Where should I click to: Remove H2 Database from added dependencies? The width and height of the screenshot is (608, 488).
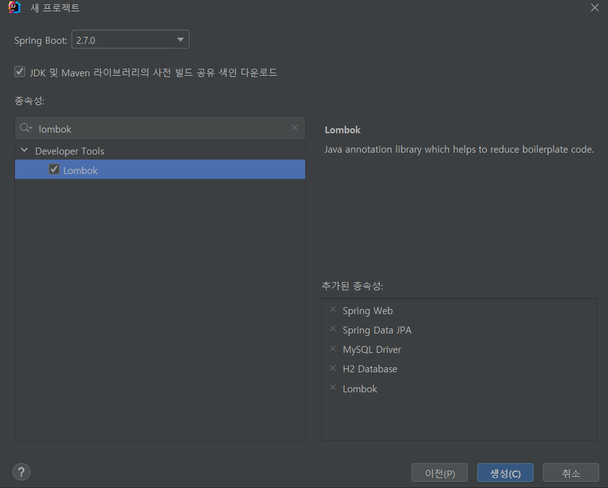tap(333, 368)
